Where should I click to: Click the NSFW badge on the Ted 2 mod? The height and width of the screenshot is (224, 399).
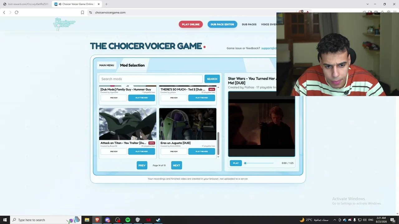[212, 90]
